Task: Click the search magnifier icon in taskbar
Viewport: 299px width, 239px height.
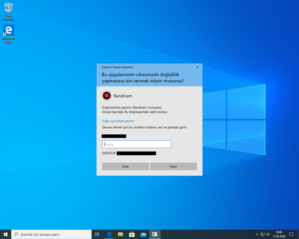Action: (x=16, y=234)
